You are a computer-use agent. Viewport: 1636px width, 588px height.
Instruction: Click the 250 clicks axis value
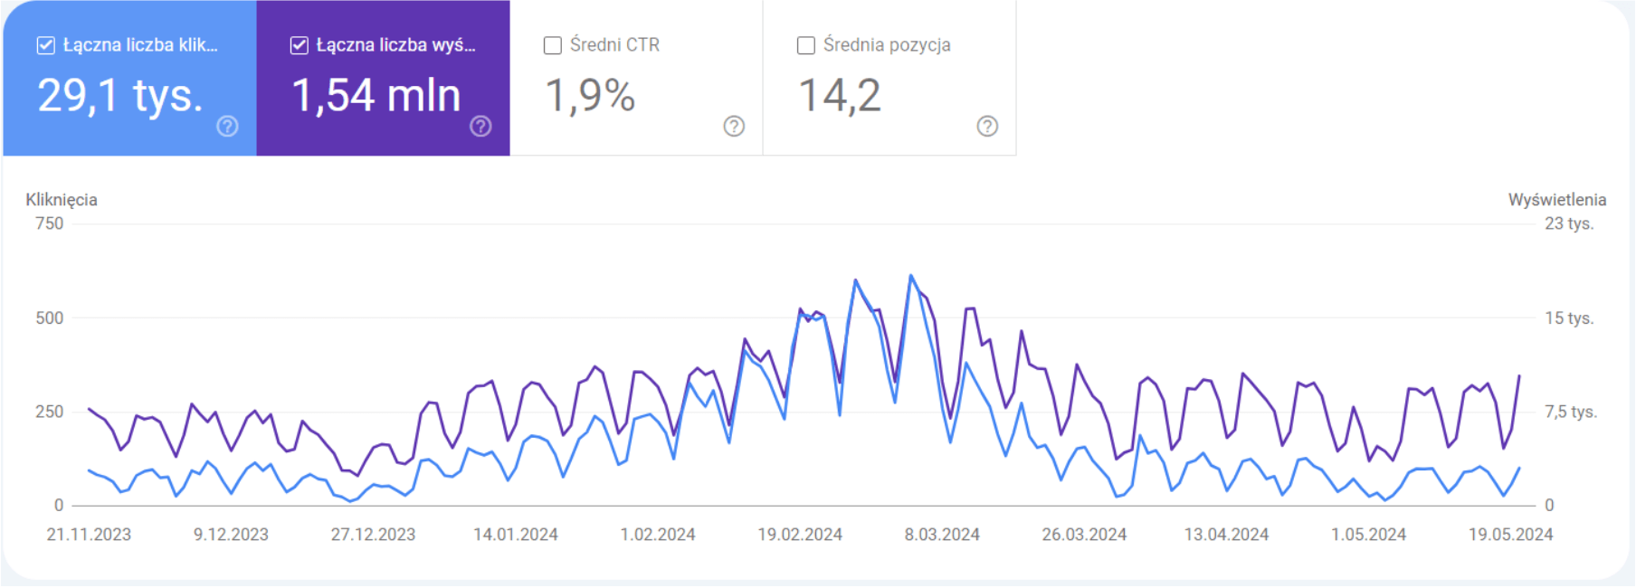pos(50,412)
